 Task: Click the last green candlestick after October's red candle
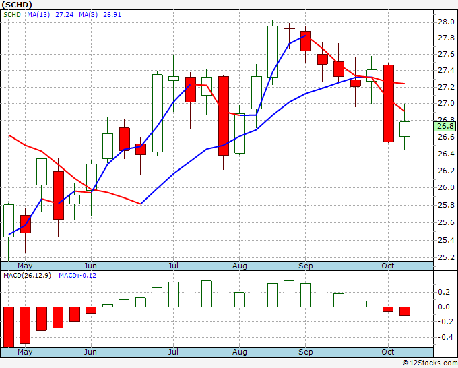tap(405, 129)
